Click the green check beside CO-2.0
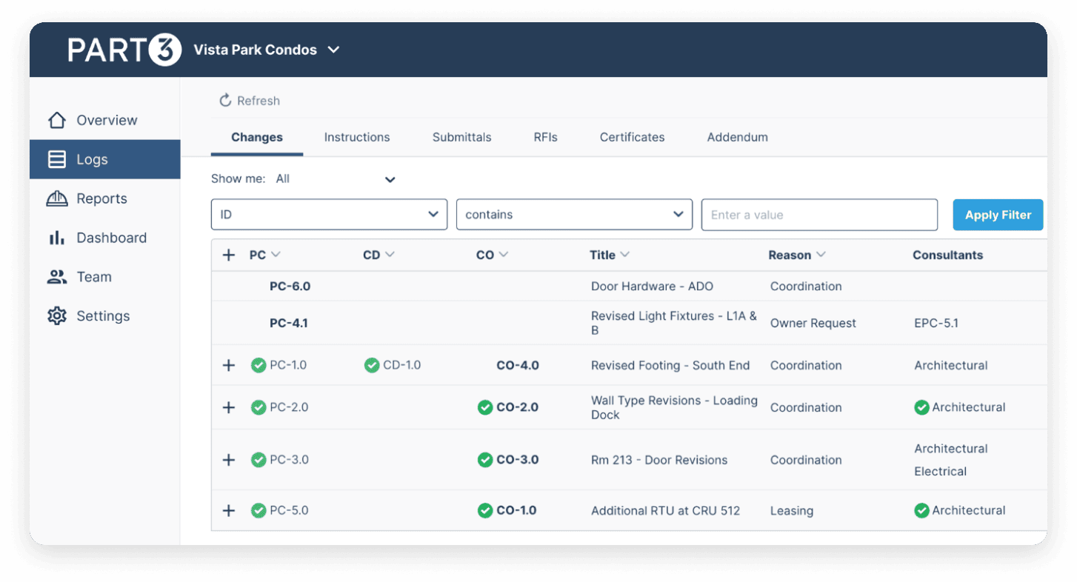Image resolution: width=1077 pixels, height=582 pixels. [x=485, y=407]
